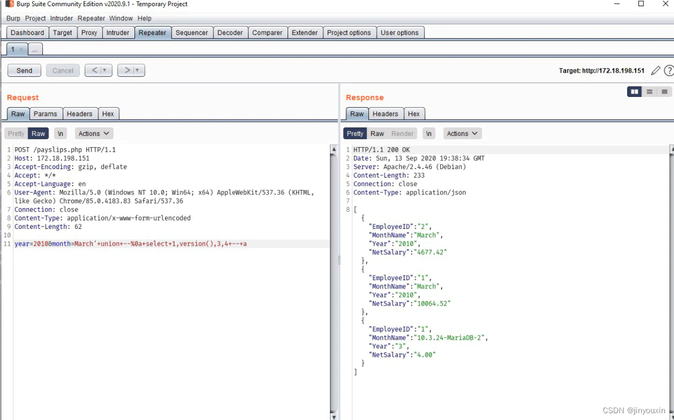This screenshot has height=420, width=674.
Task: Switch to the Proxy tab
Action: point(89,33)
